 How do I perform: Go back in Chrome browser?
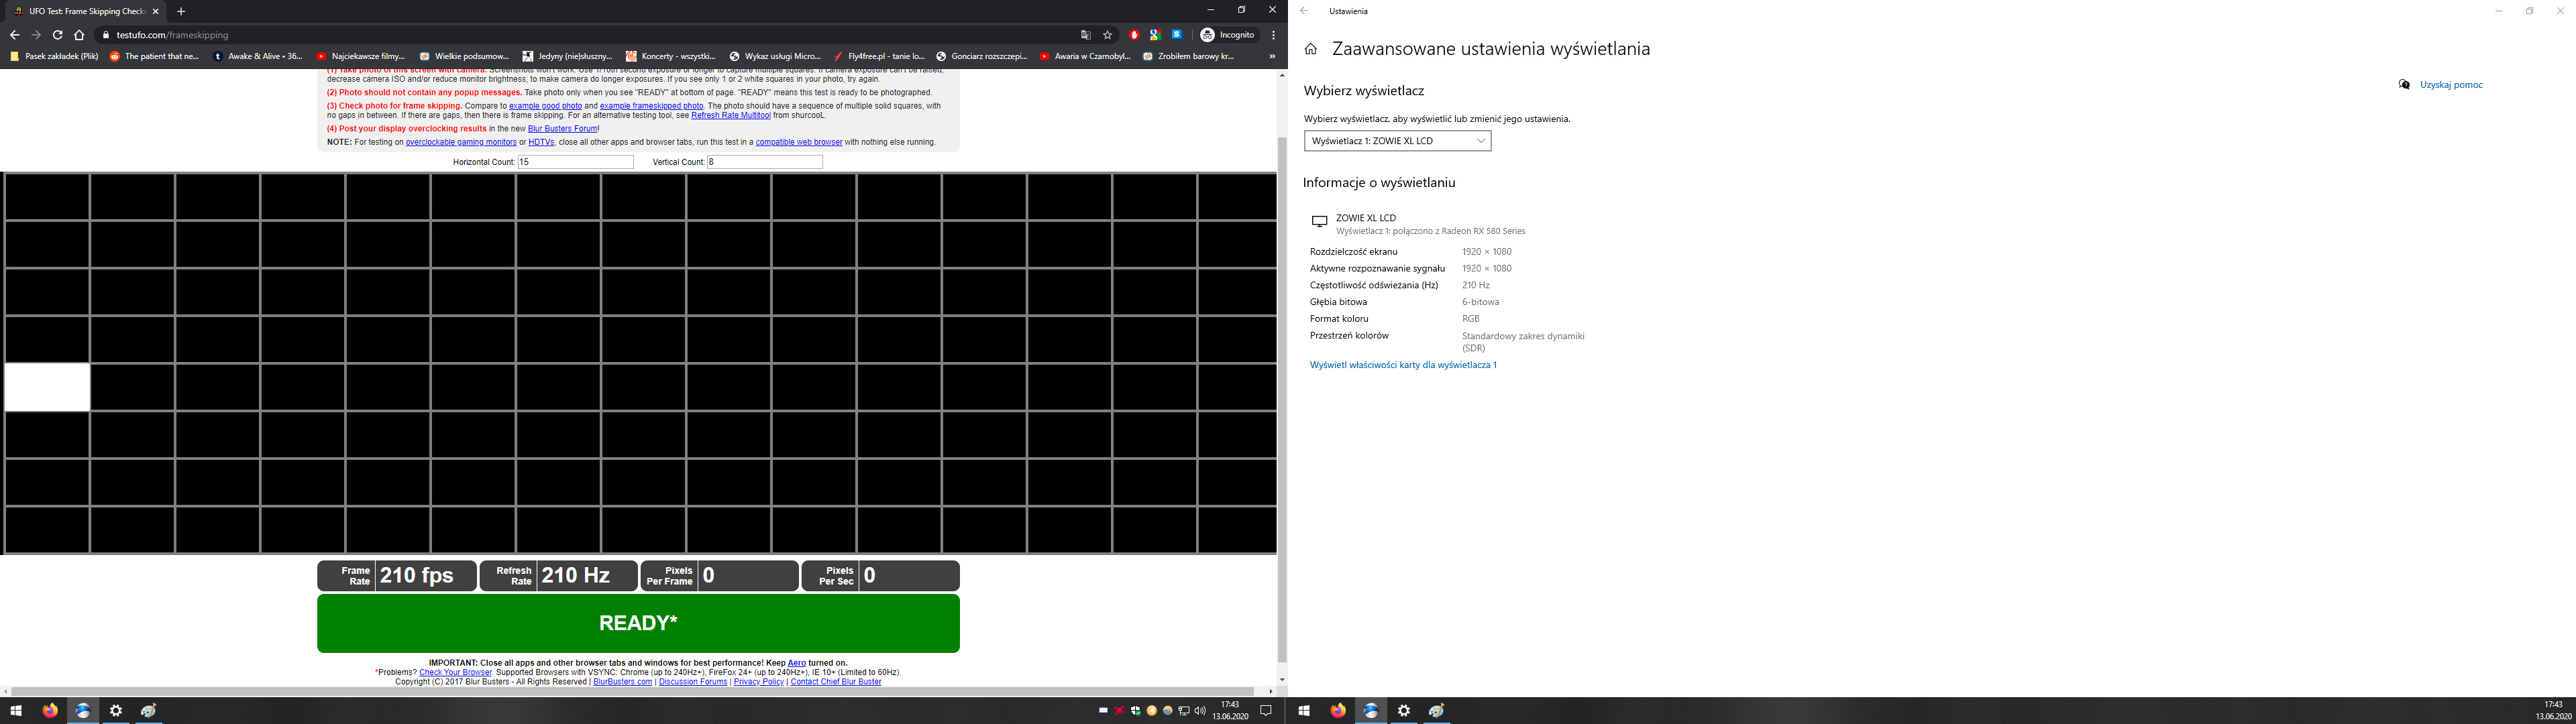14,35
